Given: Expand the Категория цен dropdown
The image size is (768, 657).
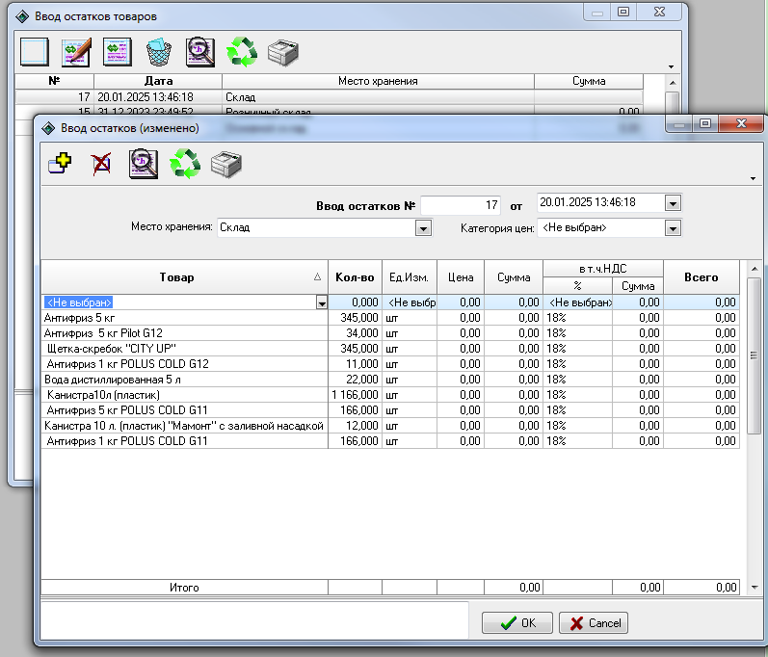Looking at the screenshot, I should (673, 228).
